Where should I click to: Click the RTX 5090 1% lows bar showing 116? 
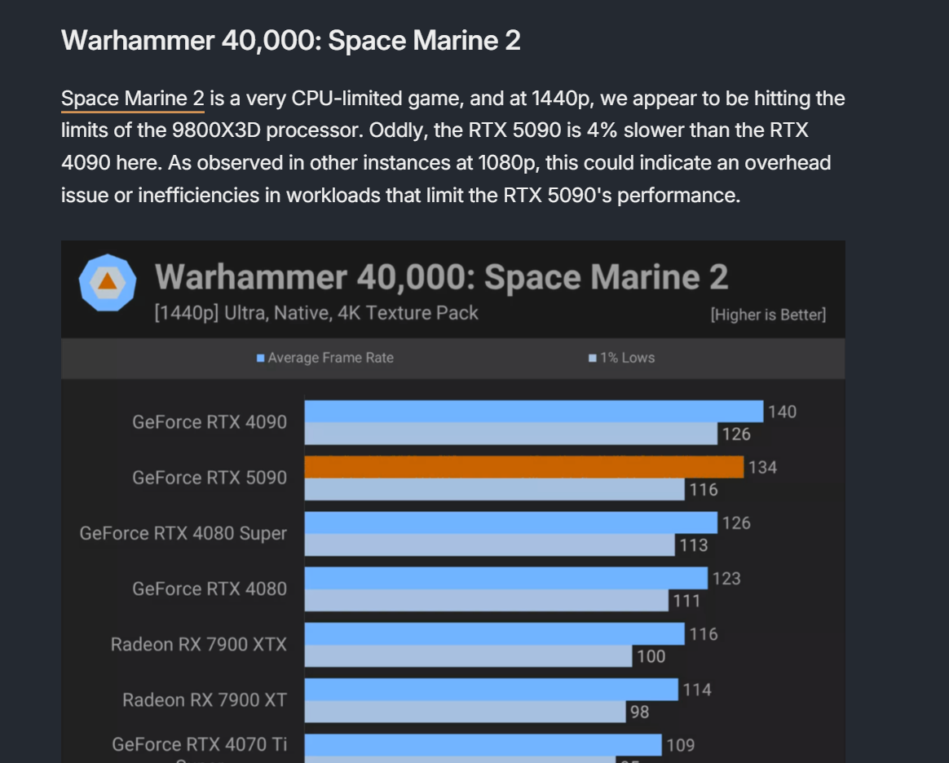494,489
